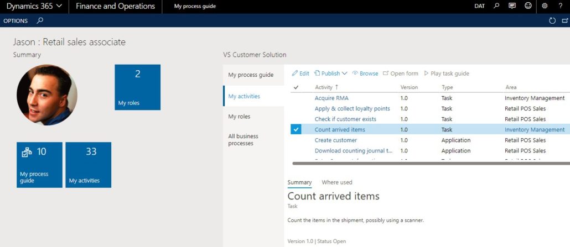Toggle the select-all checkmark column header
The image size is (570, 247).
[296, 87]
